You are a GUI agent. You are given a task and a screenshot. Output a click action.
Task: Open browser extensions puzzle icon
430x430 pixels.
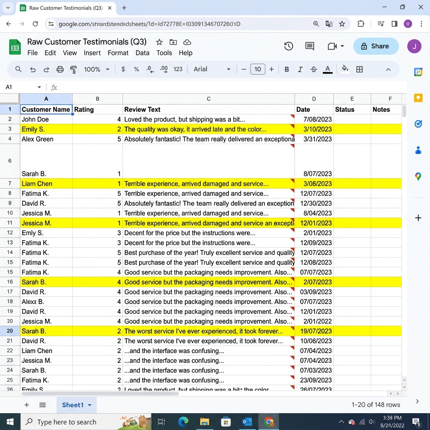pyautogui.click(x=361, y=24)
